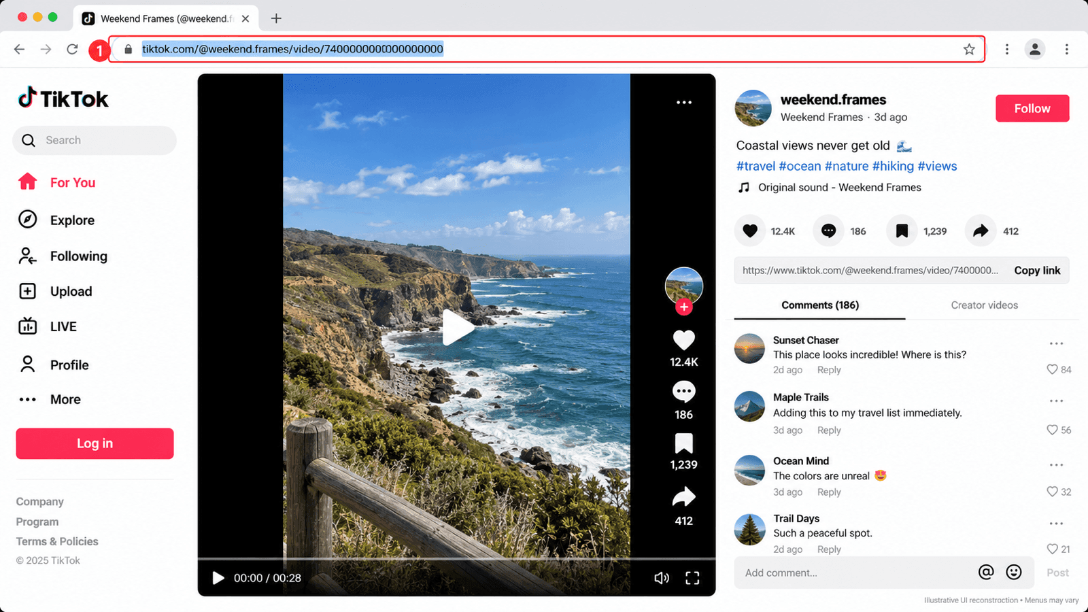Open options for Sunset Chaser's comment
The image size is (1088, 612).
tap(1056, 343)
